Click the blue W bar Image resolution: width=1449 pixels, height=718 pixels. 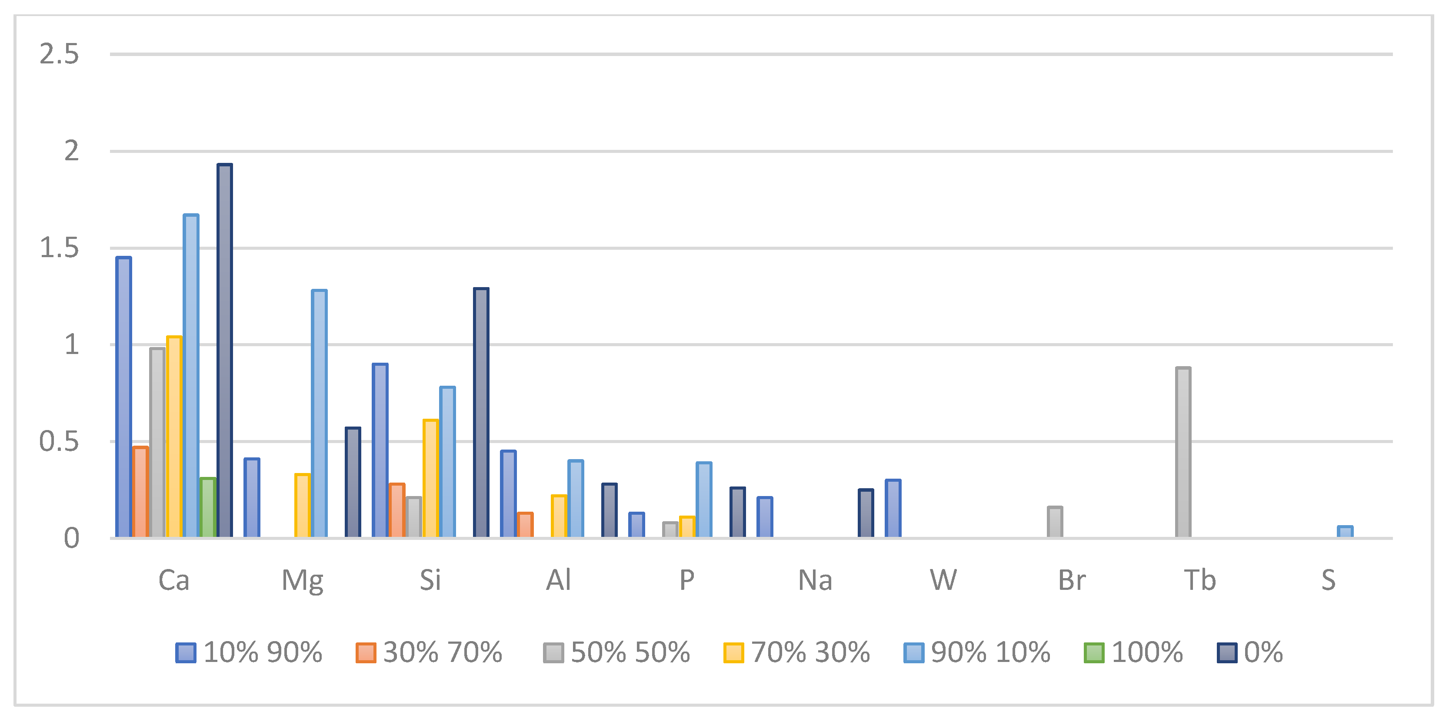pyautogui.click(x=893, y=509)
